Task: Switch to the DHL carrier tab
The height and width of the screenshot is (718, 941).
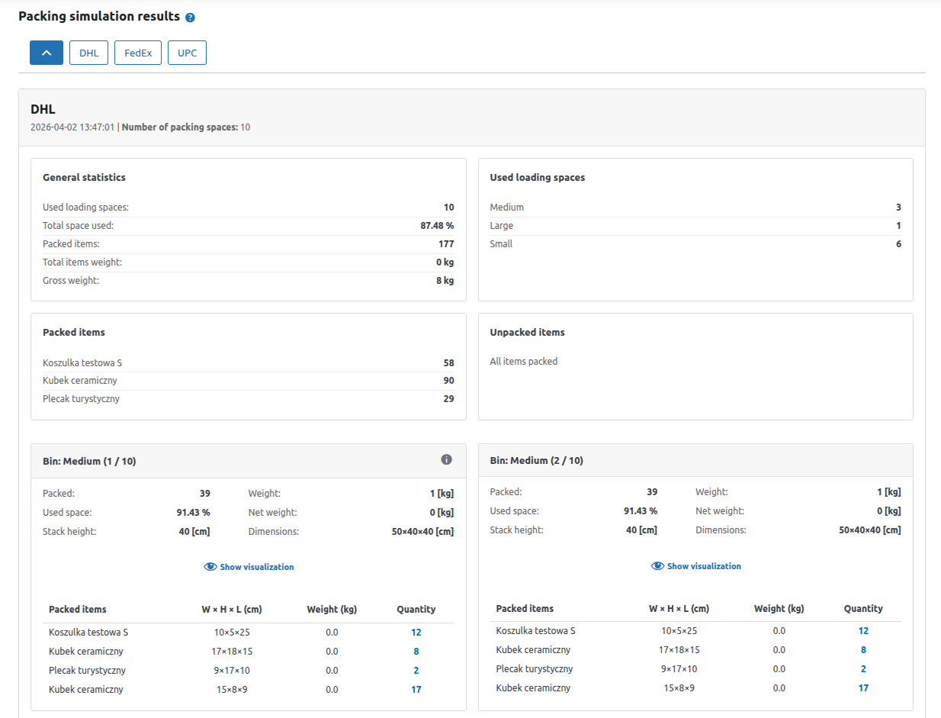Action: coord(88,53)
